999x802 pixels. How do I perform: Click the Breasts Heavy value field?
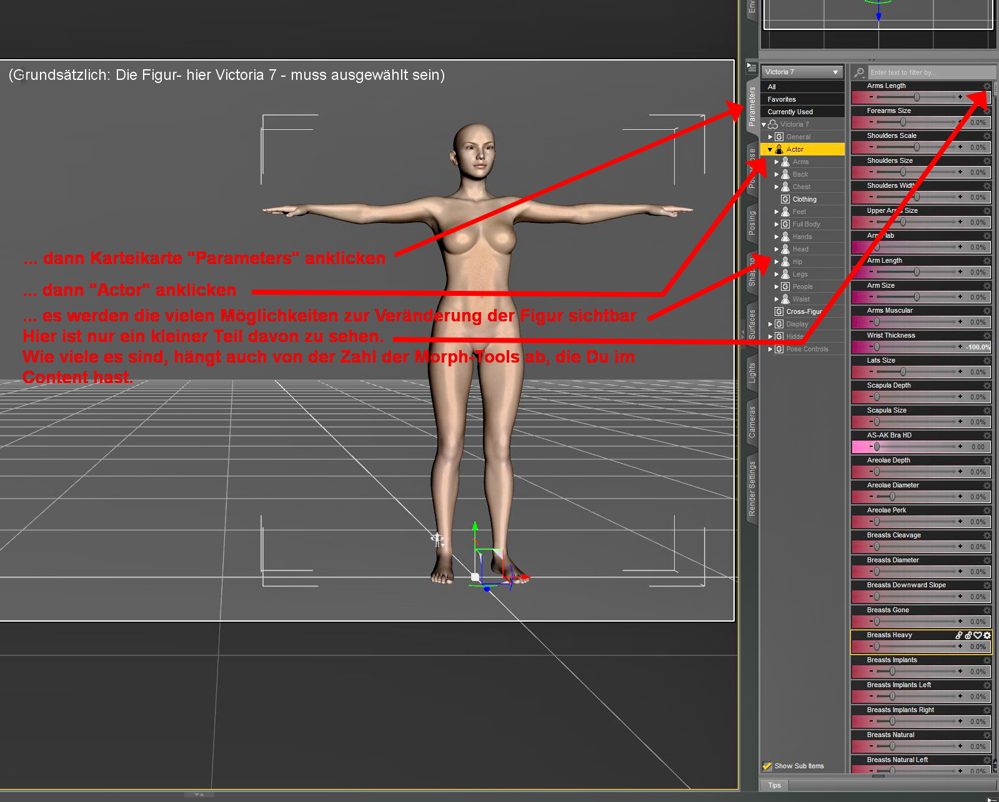[x=978, y=647]
